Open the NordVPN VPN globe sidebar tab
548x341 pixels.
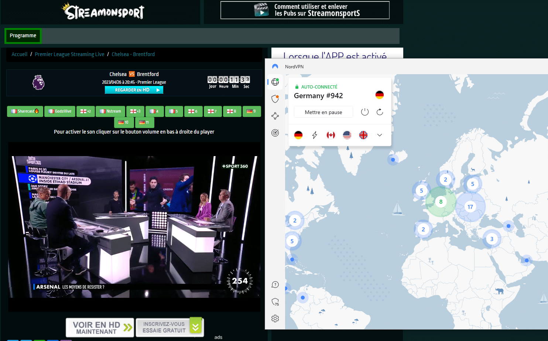click(275, 82)
